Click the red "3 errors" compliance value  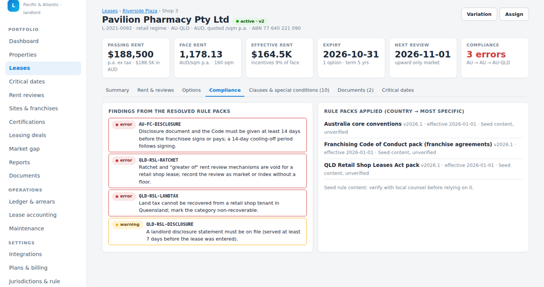click(486, 54)
